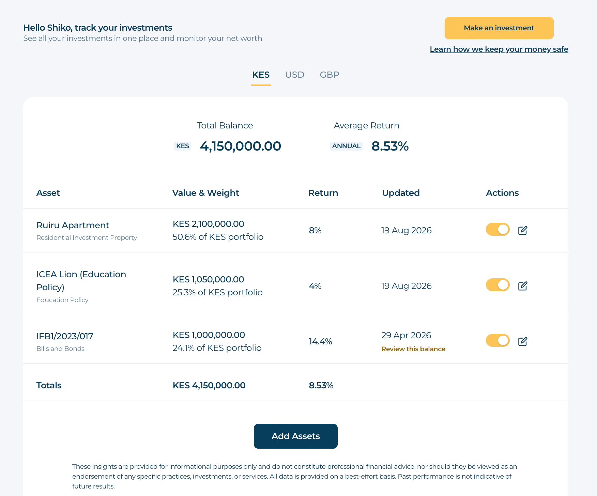Switch off IFB1/2023/017 toggle
The image size is (597, 496).
tap(498, 340)
